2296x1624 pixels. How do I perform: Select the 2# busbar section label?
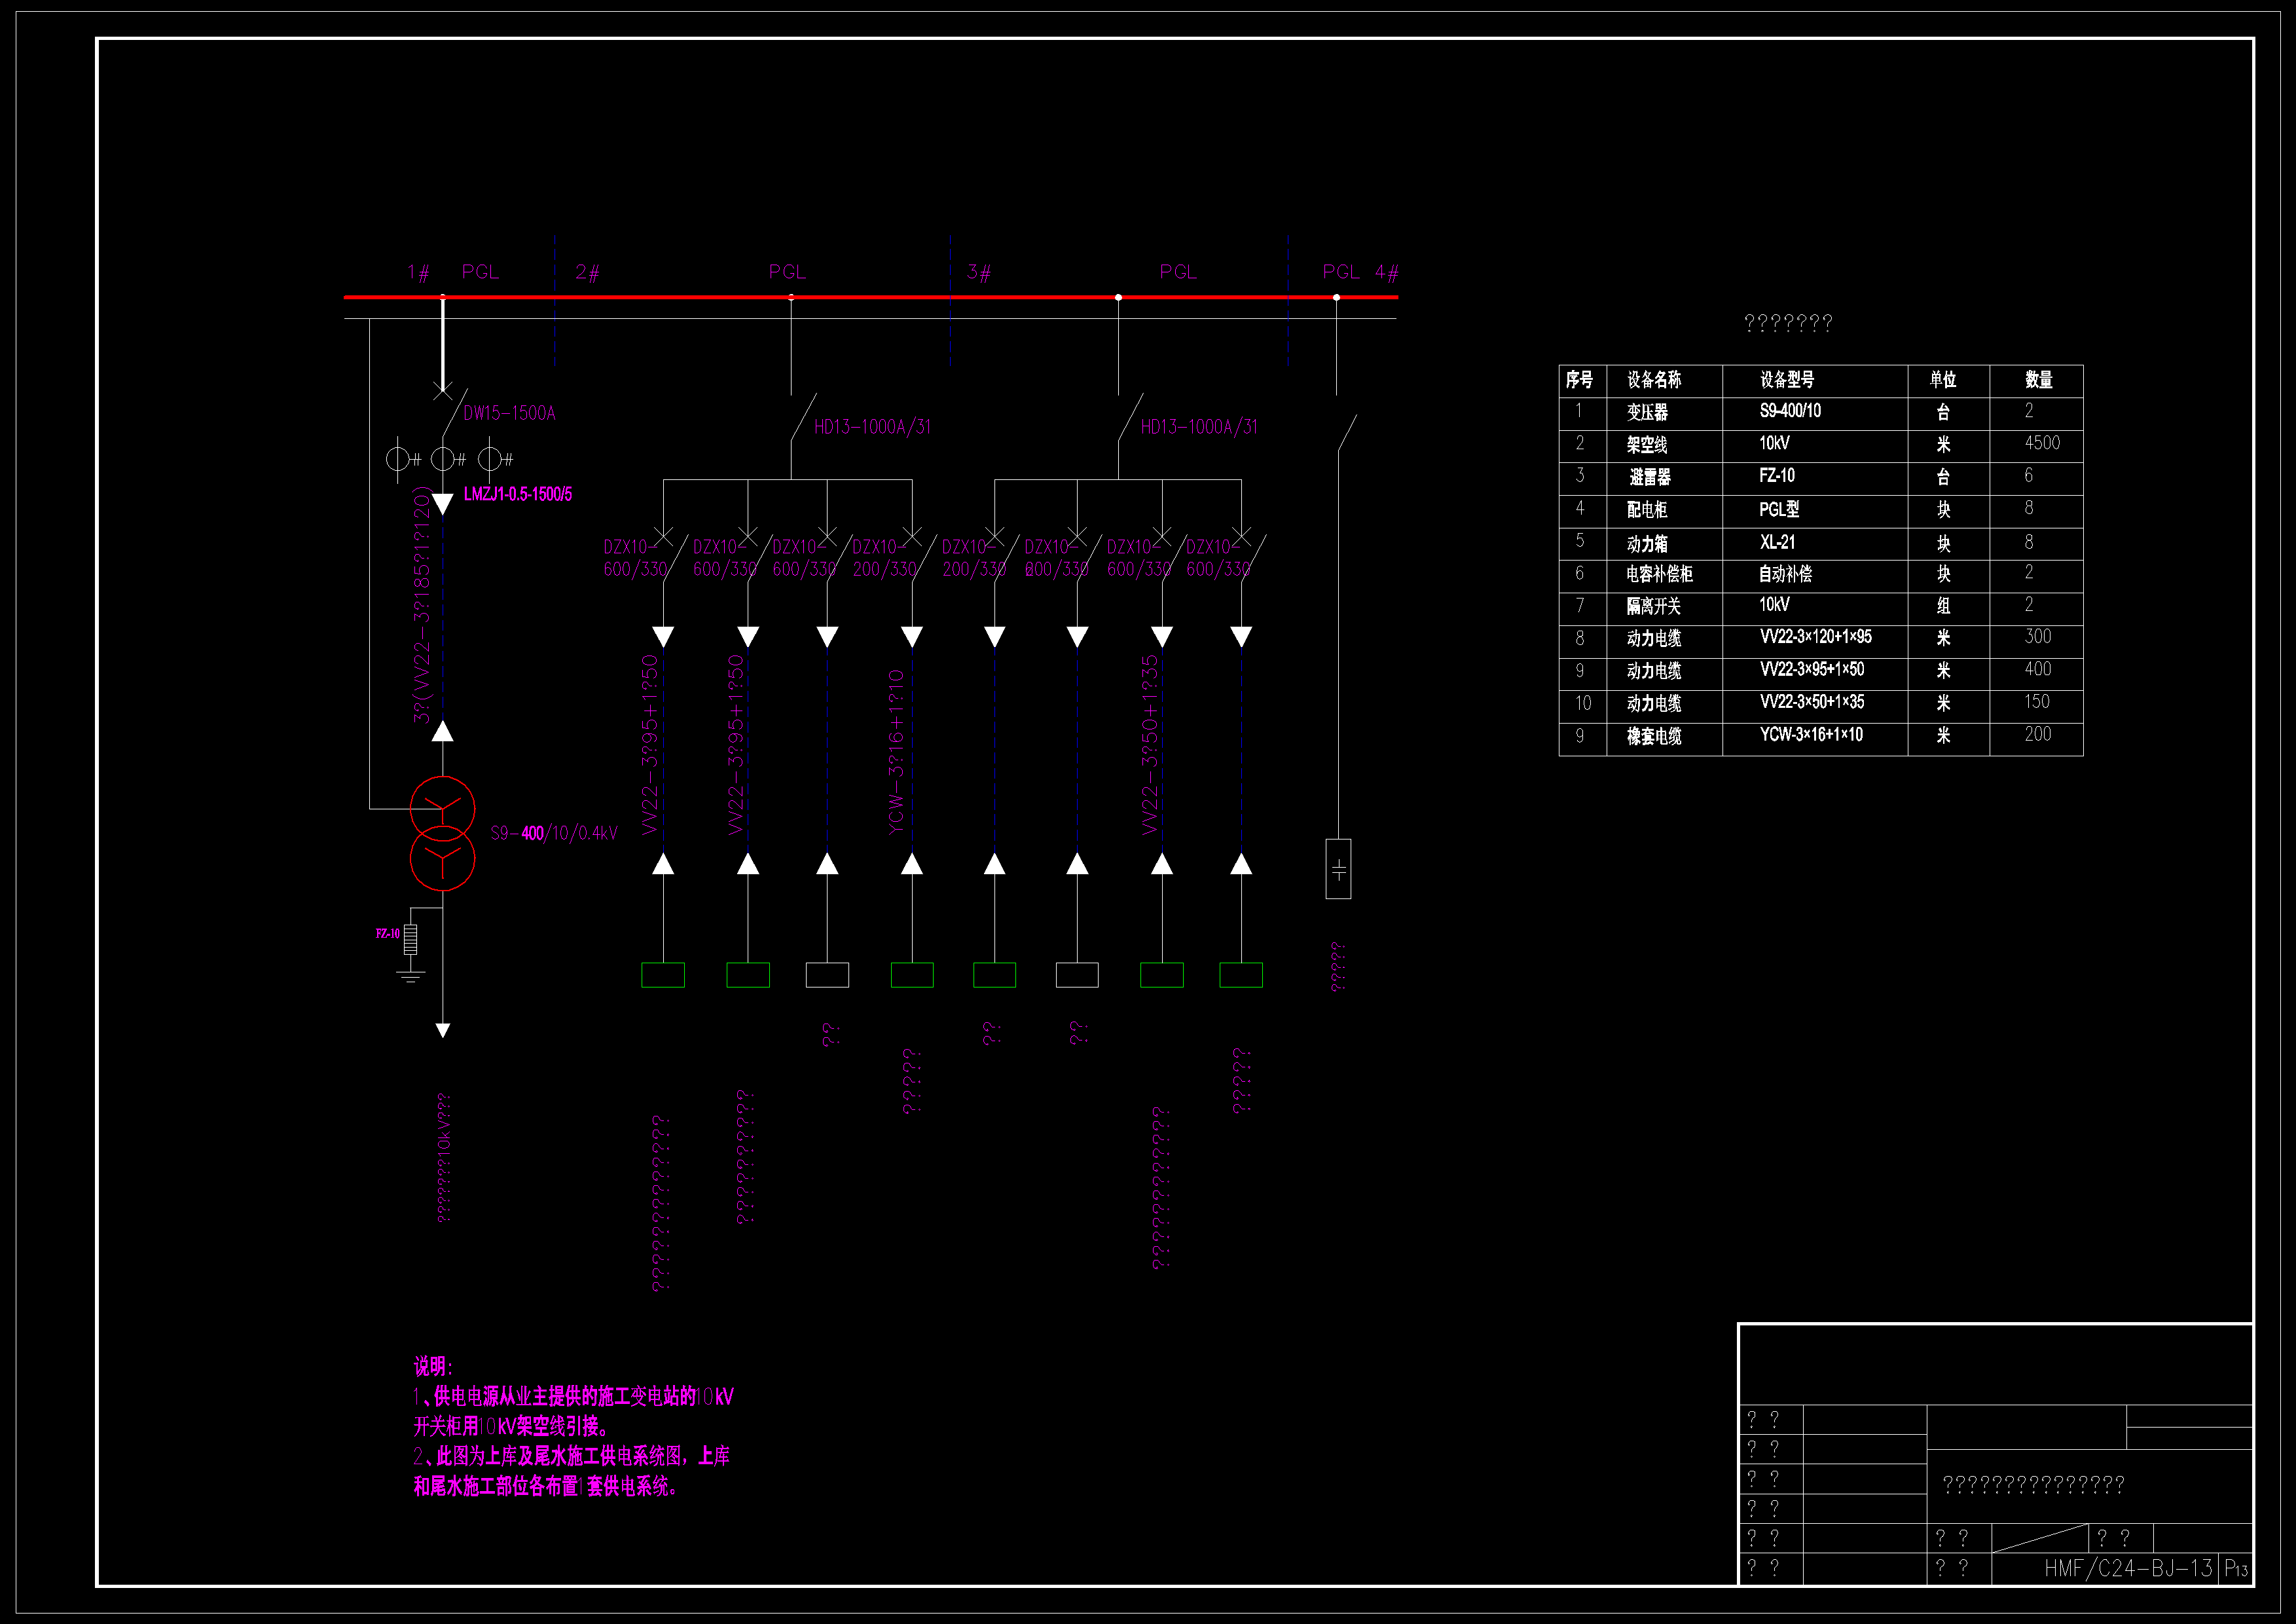[x=587, y=272]
